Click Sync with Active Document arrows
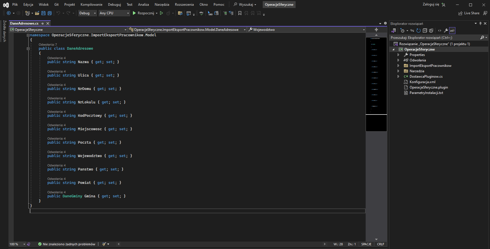This screenshot has height=249, width=490. click(412, 31)
